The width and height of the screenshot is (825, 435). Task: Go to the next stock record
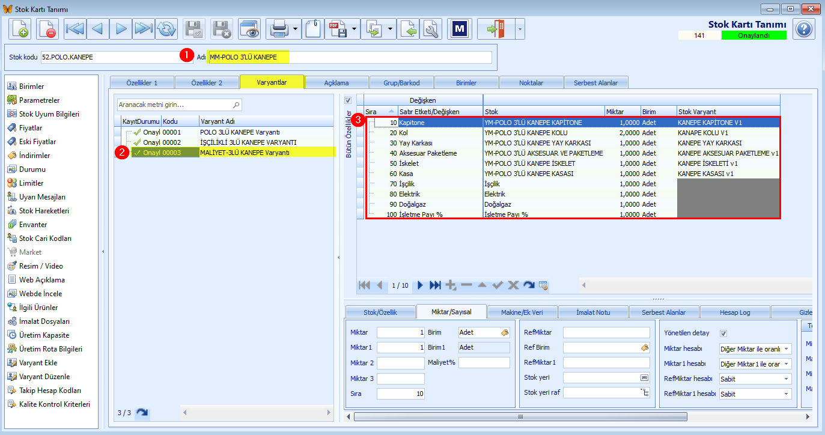pos(121,28)
